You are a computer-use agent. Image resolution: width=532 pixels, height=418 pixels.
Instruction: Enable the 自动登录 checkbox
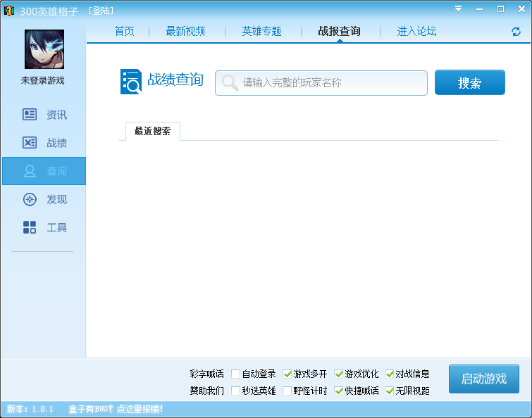click(x=236, y=374)
